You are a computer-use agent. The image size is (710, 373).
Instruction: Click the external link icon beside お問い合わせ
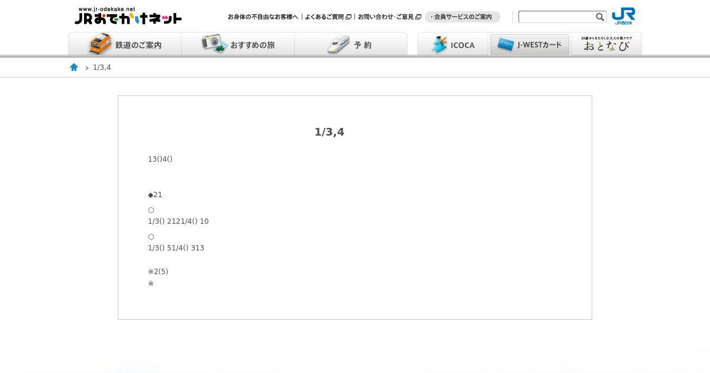(x=418, y=17)
